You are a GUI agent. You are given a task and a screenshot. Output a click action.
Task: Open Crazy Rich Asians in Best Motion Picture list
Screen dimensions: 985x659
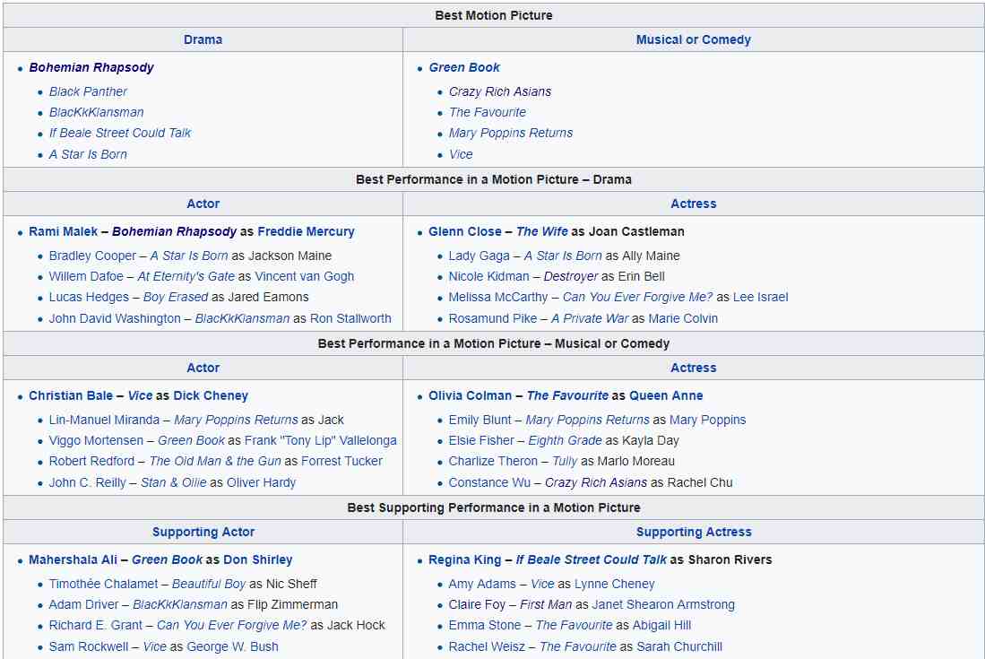(500, 91)
